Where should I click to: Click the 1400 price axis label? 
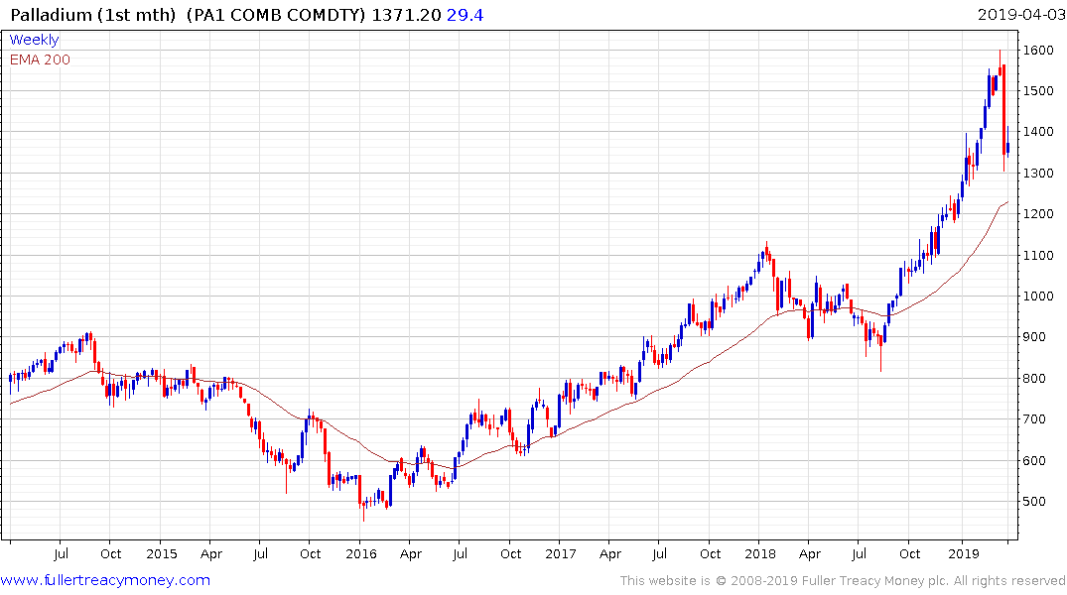tap(1038, 132)
